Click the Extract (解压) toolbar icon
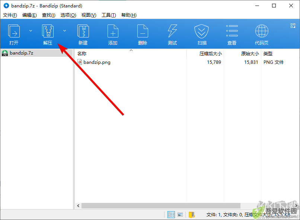 click(48, 31)
